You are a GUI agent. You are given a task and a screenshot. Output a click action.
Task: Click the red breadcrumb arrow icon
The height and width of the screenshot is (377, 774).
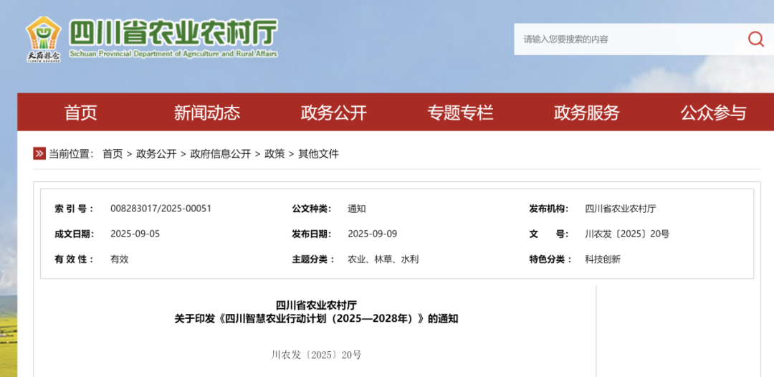click(x=39, y=153)
